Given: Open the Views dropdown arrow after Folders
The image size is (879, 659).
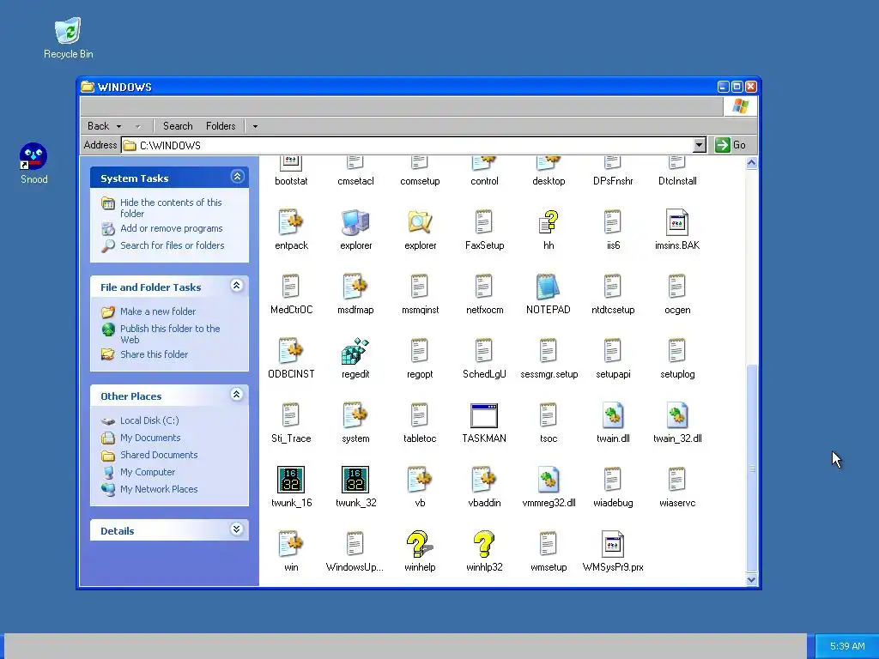Looking at the screenshot, I should point(255,126).
